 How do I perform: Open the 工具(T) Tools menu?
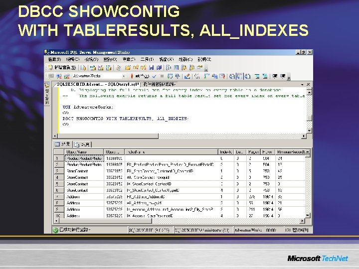click(x=147, y=59)
